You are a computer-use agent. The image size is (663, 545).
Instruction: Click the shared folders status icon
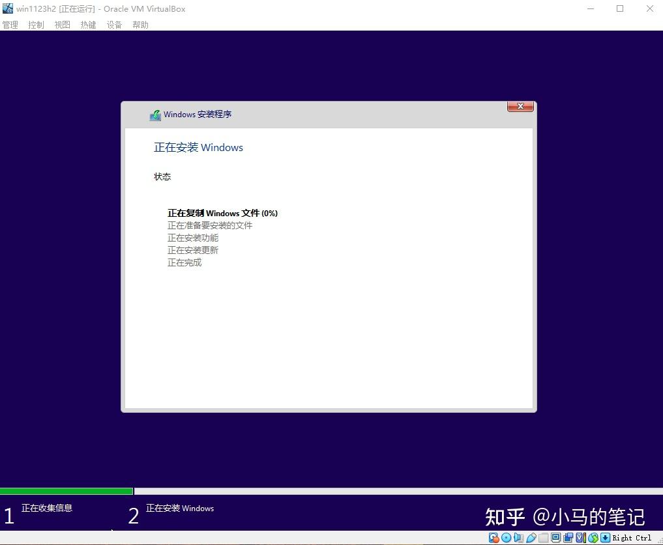[543, 538]
